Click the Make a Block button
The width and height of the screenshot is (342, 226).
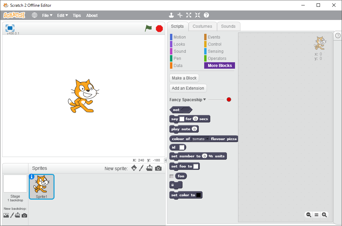coord(184,78)
